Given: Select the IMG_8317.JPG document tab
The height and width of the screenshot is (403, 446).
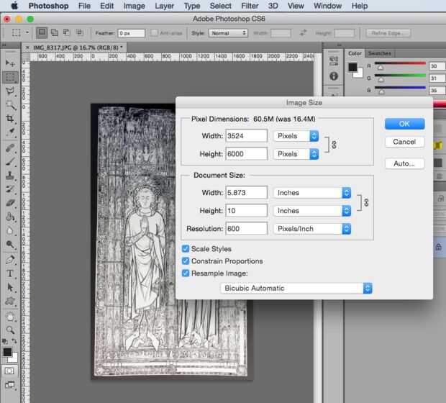Looking at the screenshot, I should coord(76,47).
